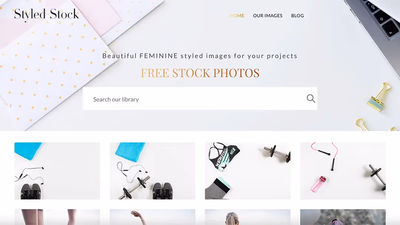Open the BLOG menu link
The width and height of the screenshot is (400, 225).
coord(297,16)
